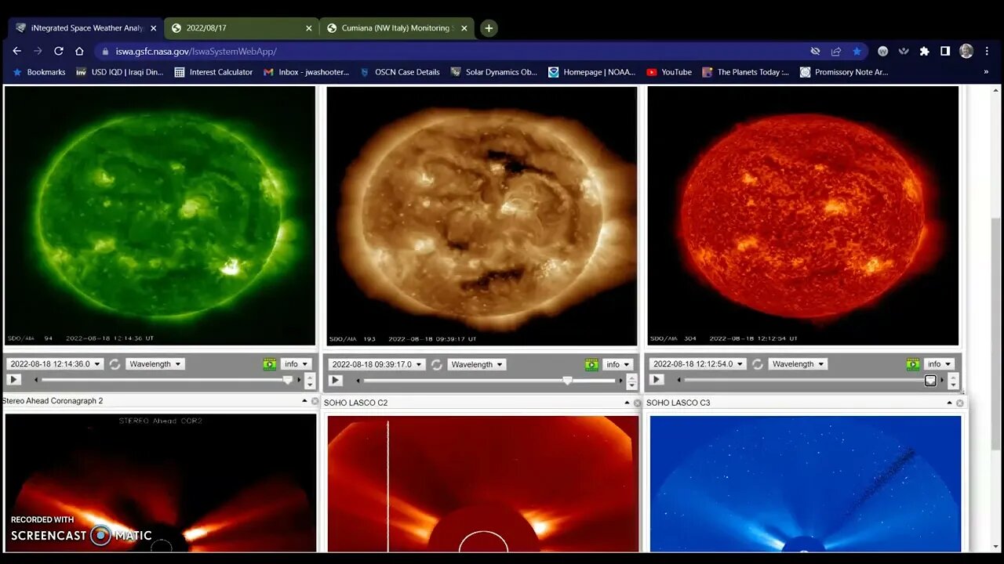The height and width of the screenshot is (564, 1004).
Task: Click the SDO/AIA 193 sun image
Action: [x=482, y=215]
